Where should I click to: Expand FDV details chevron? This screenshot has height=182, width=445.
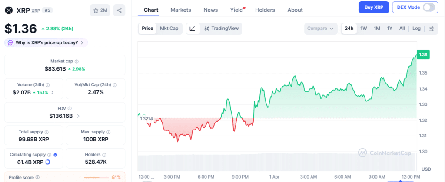click(x=78, y=116)
